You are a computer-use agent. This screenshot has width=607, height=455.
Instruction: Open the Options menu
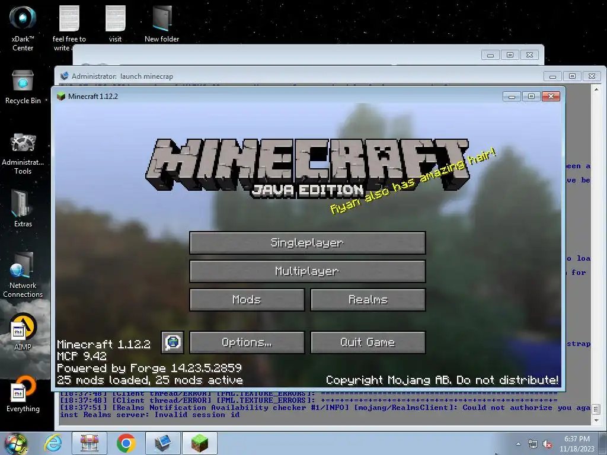(247, 342)
